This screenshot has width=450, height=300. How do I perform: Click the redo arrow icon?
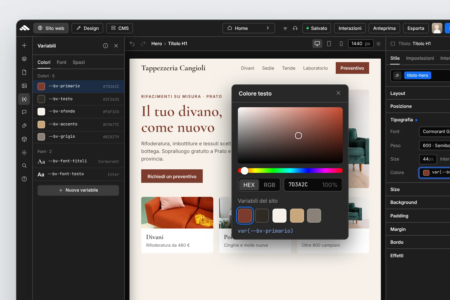[x=143, y=44]
